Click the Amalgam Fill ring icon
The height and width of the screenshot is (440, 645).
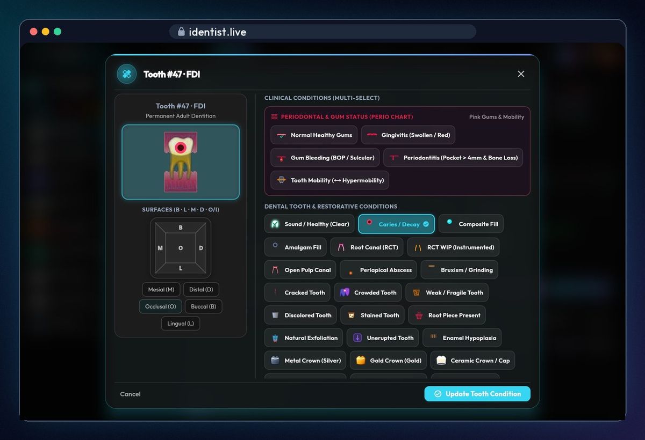[x=275, y=245]
